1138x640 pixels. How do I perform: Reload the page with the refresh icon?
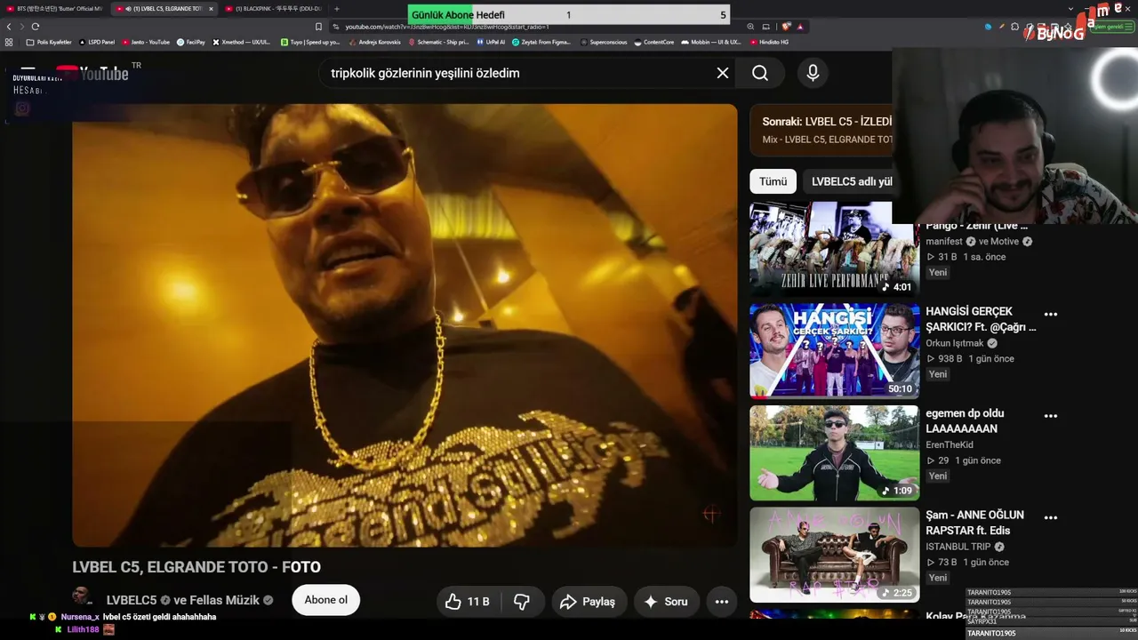(36, 27)
